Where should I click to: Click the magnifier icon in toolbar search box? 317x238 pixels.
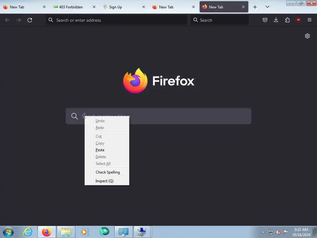point(196,20)
